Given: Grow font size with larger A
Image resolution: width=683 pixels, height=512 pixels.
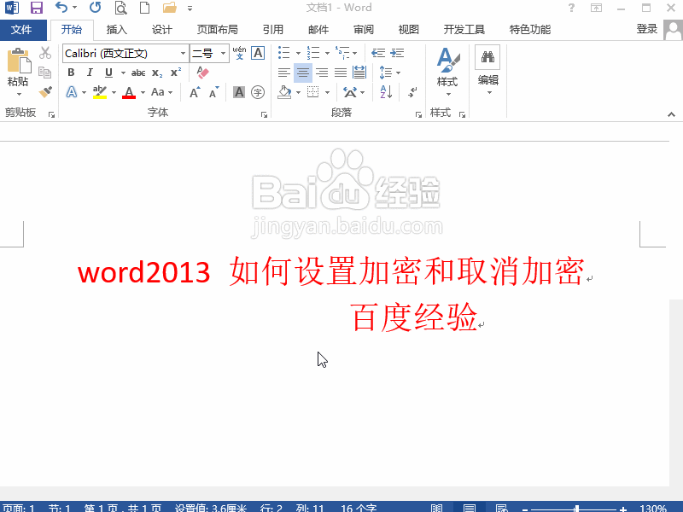Looking at the screenshot, I should coord(196,92).
